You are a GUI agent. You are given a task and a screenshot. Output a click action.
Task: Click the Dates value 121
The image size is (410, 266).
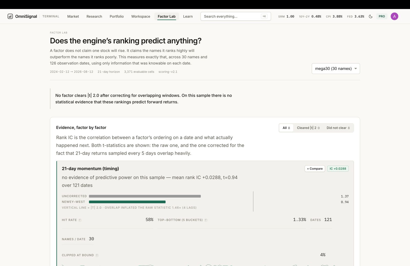[x=328, y=220]
